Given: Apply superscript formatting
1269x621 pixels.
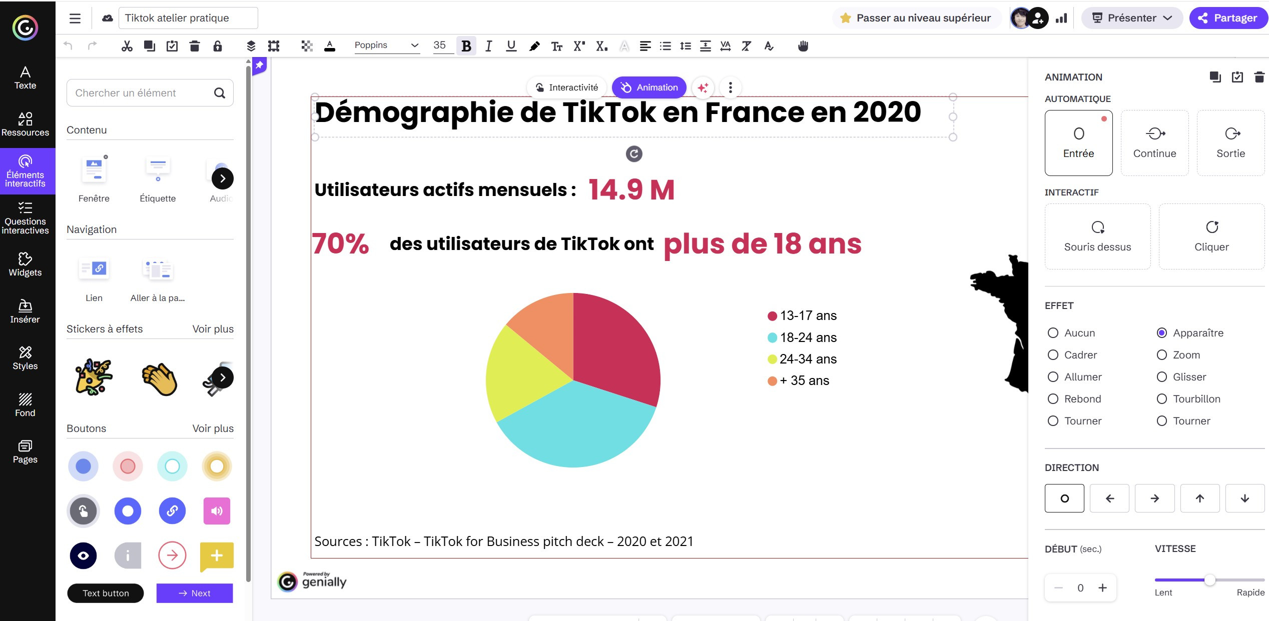Looking at the screenshot, I should (x=579, y=46).
